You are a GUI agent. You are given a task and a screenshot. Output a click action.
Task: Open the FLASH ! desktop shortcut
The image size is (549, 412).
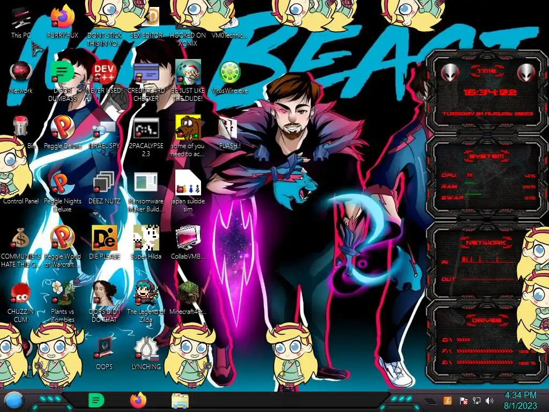click(229, 133)
